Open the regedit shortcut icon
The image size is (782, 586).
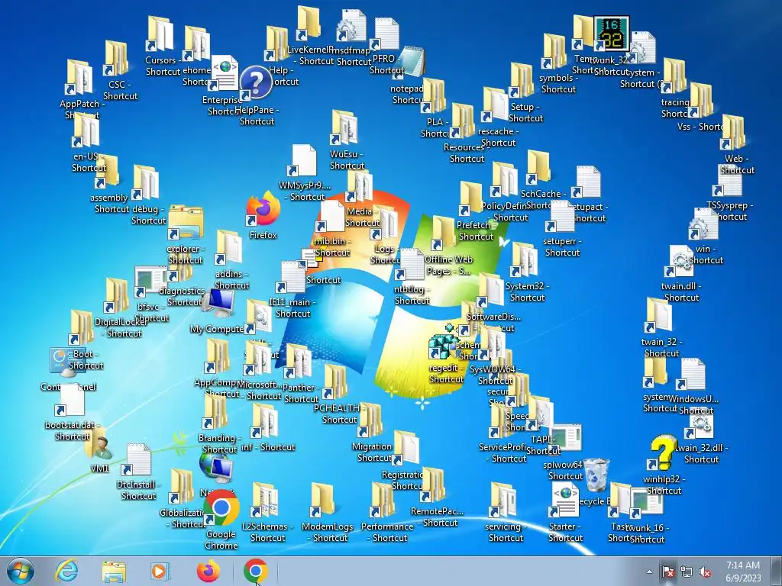(444, 343)
